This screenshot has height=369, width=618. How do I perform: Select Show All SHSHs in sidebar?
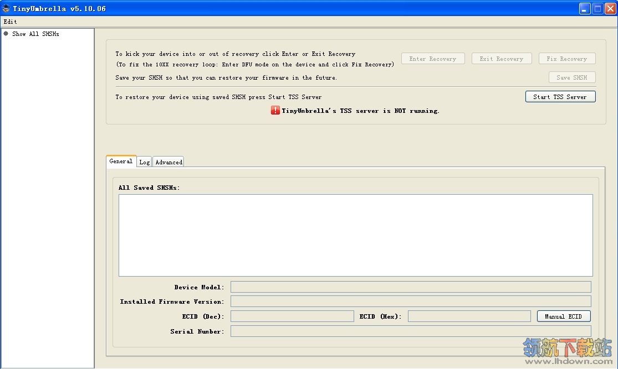coord(35,34)
